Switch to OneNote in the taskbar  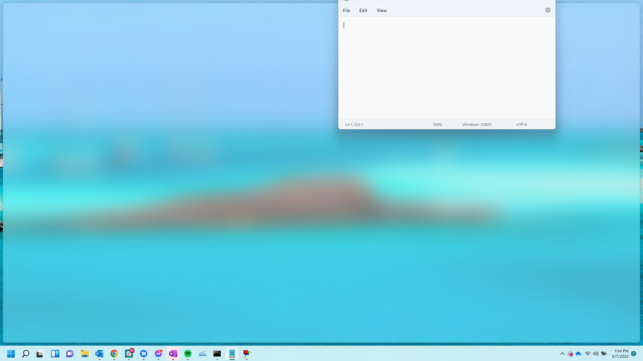[x=173, y=354]
